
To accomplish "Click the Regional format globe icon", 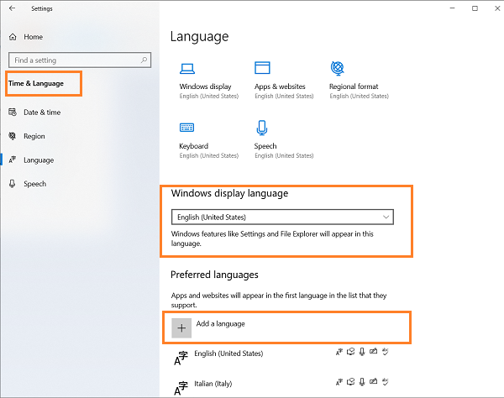I will tap(338, 68).
